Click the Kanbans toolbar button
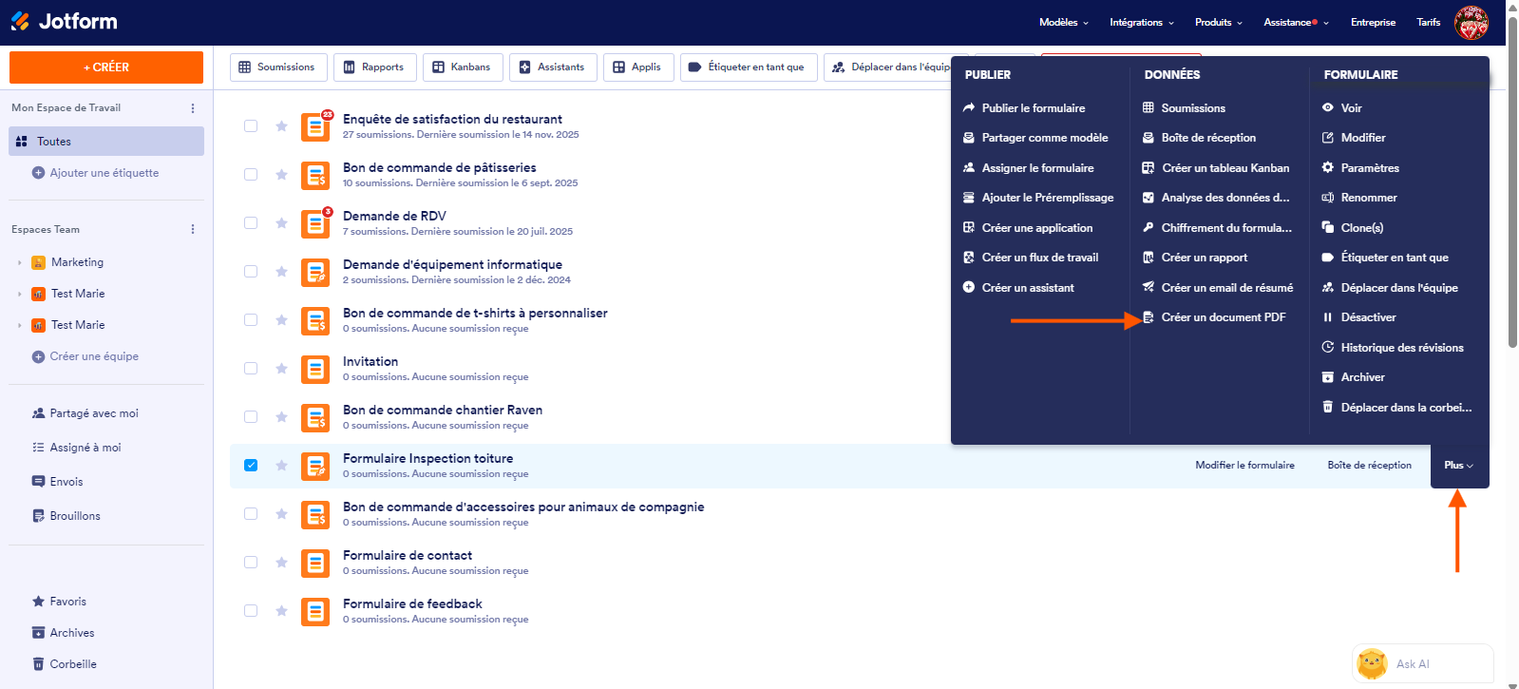The image size is (1519, 689). point(463,67)
